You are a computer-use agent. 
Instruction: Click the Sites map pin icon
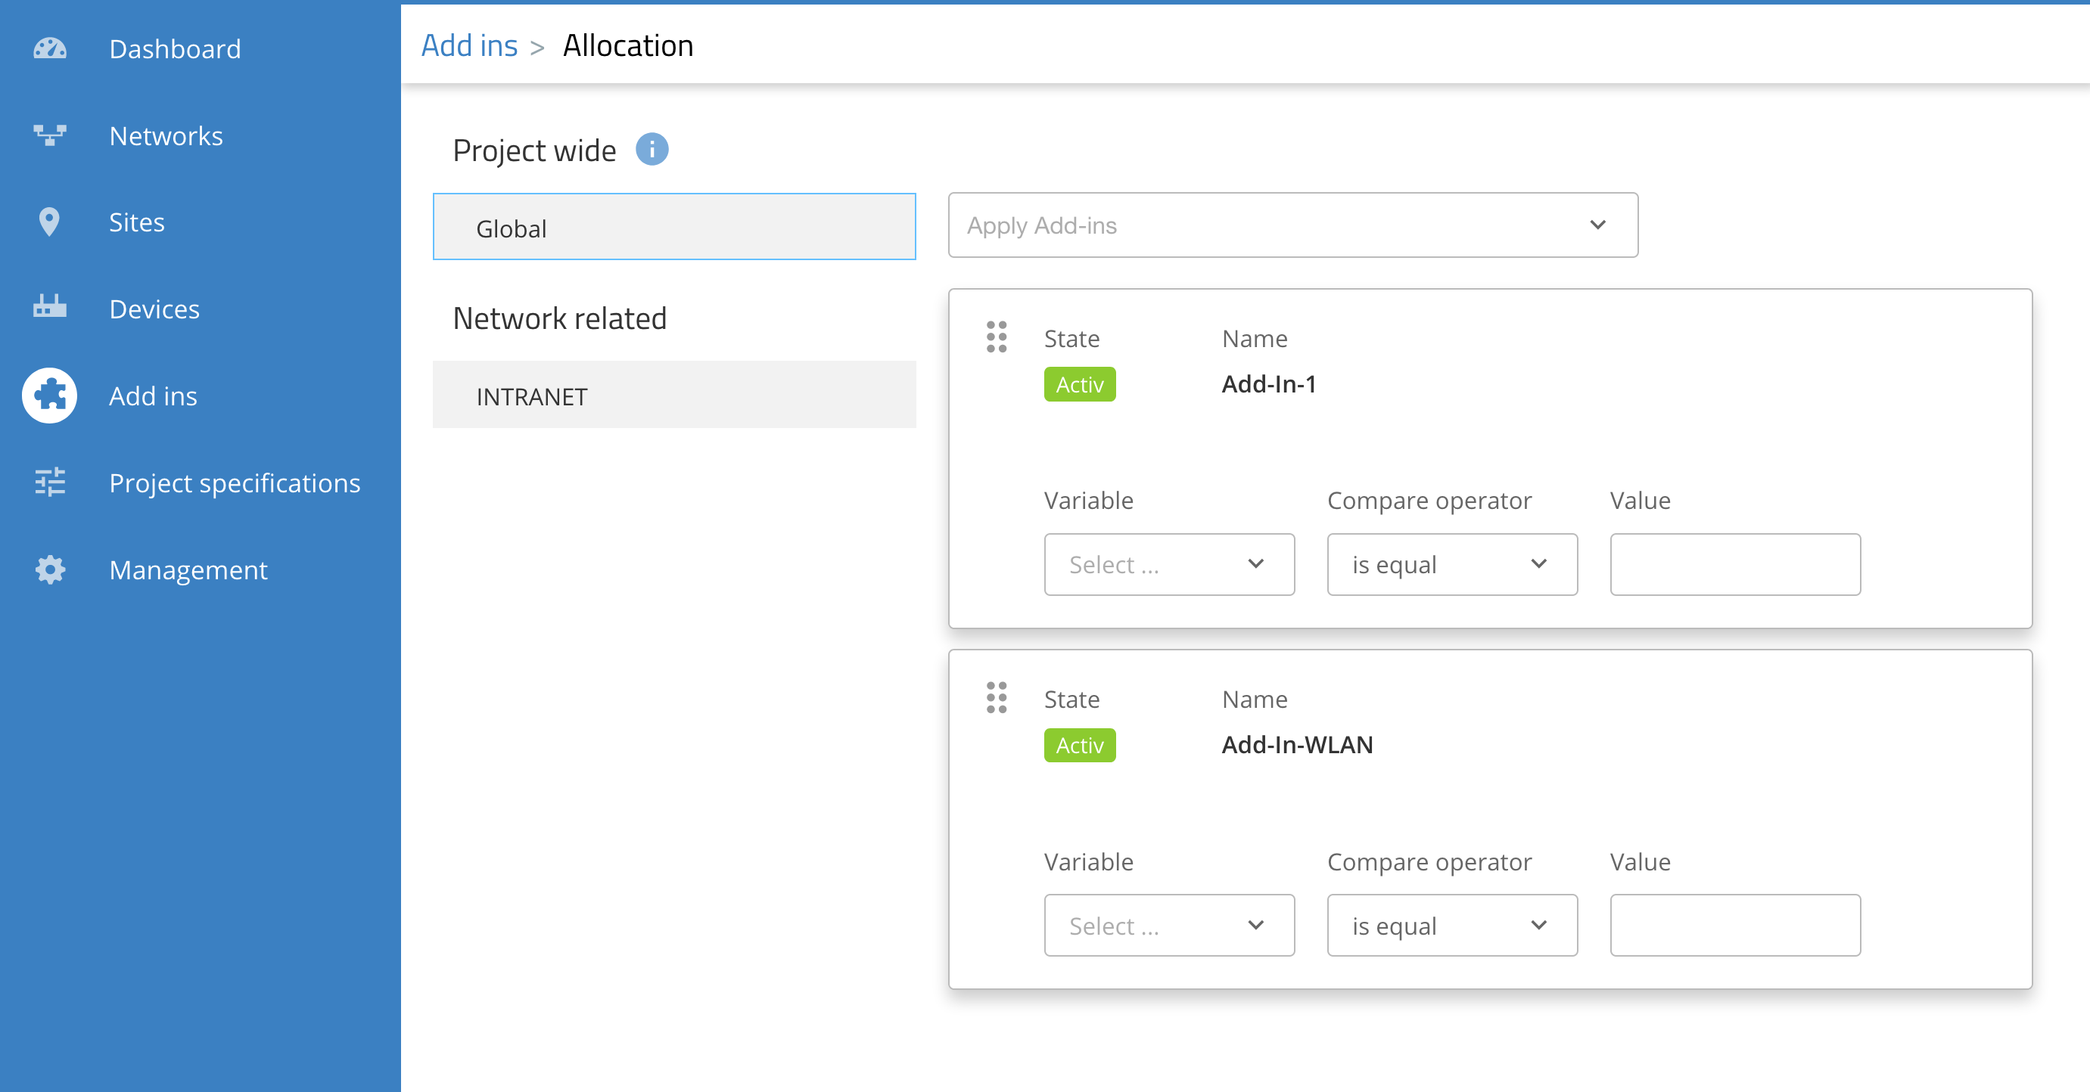[x=49, y=222]
